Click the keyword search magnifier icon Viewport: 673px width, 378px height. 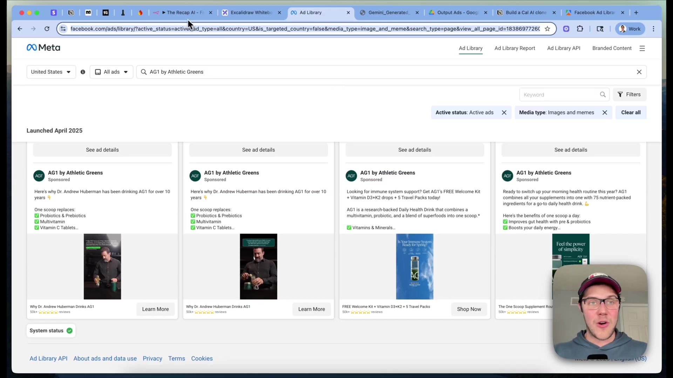[603, 94]
